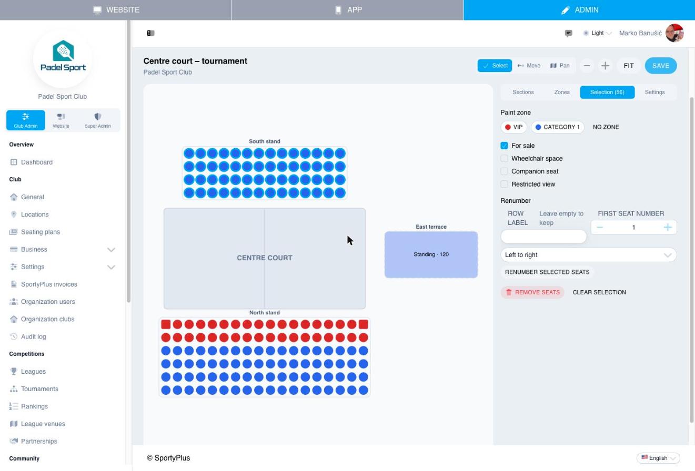695x471 pixels.
Task: Uncheck the For sale checkbox
Action: (x=504, y=146)
